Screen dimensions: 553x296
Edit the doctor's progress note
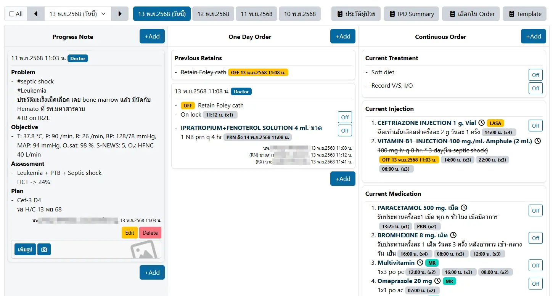(130, 233)
